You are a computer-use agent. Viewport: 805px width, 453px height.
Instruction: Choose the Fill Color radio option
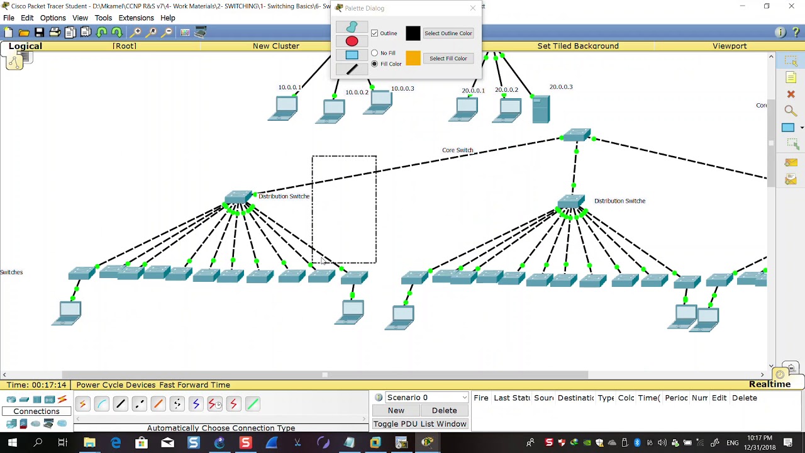[x=375, y=64]
